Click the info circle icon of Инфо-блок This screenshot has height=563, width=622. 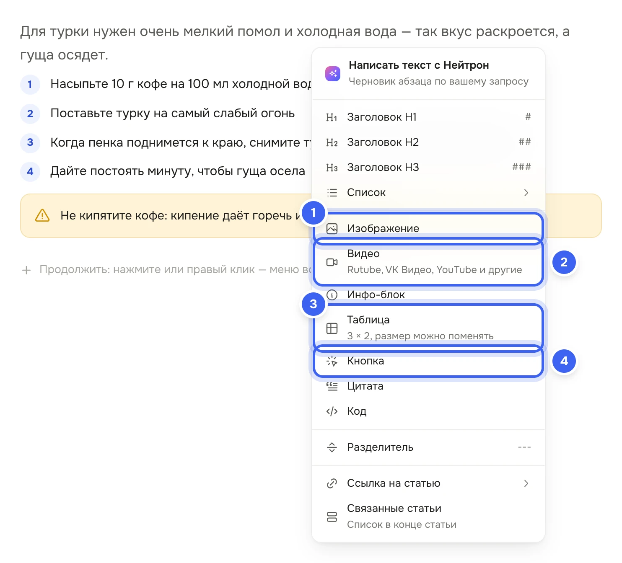[x=332, y=295]
